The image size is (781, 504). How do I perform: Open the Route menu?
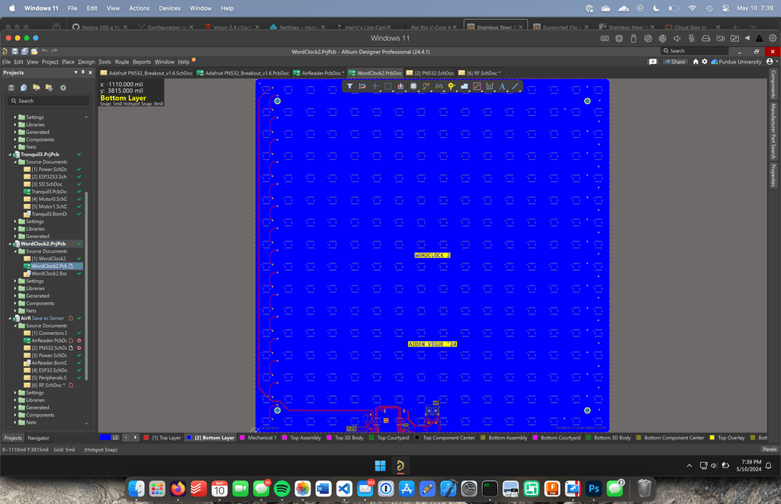point(121,62)
